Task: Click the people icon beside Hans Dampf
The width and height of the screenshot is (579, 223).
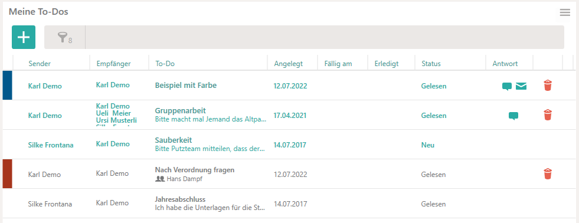Action: pyautogui.click(x=160, y=179)
